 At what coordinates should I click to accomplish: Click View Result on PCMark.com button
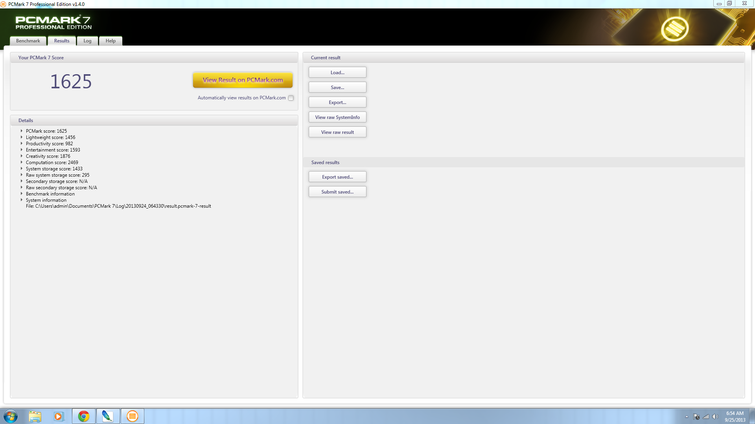coord(243,80)
